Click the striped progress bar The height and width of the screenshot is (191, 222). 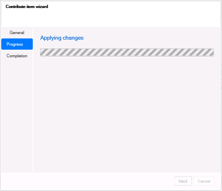[x=127, y=52]
